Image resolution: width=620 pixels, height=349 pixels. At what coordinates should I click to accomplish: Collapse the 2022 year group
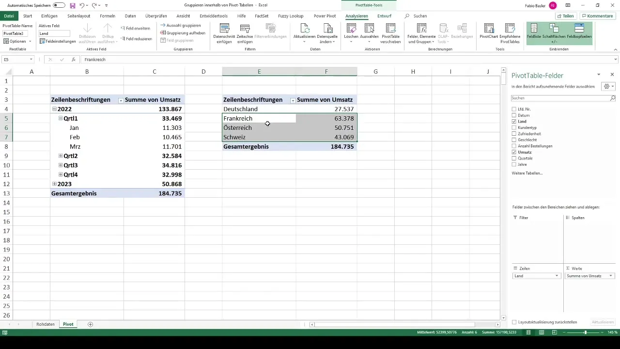(54, 109)
